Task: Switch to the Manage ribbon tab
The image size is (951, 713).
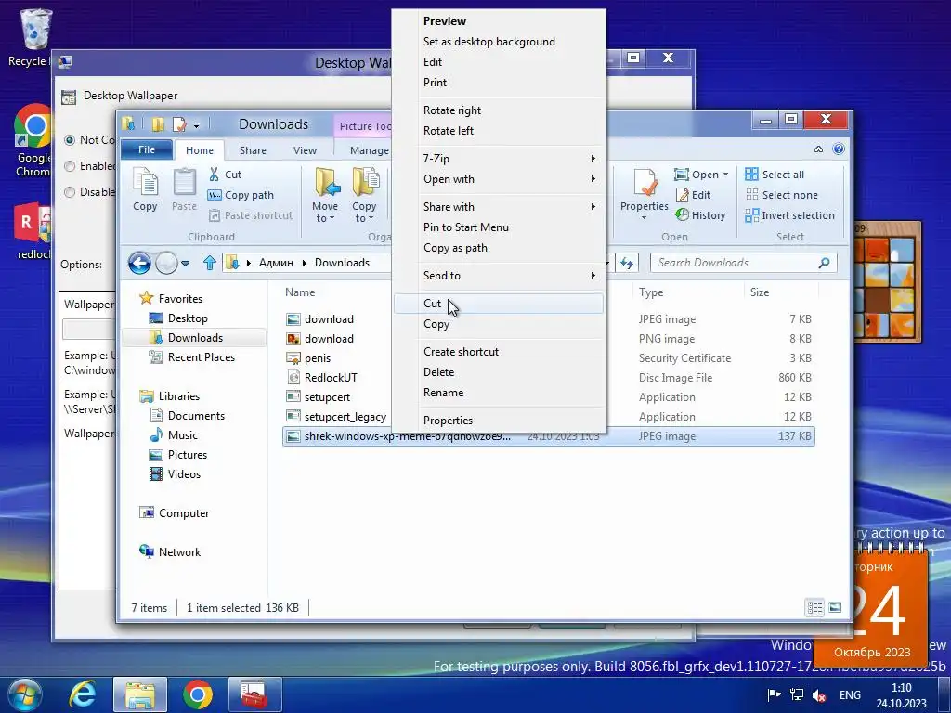Action: 370,150
